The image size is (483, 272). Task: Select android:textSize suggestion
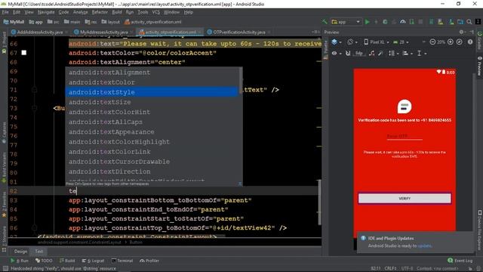[152, 102]
